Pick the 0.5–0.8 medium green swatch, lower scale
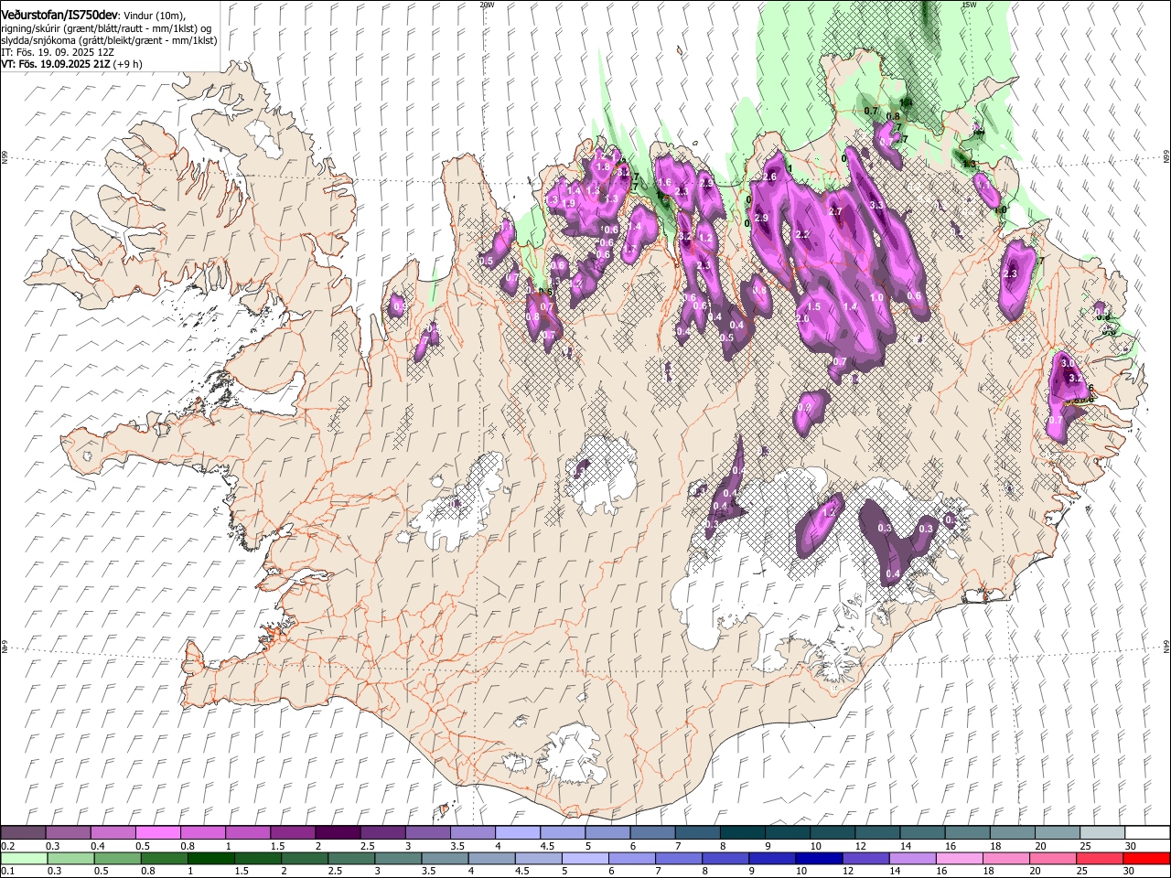The height and width of the screenshot is (878, 1171). pyautogui.click(x=119, y=858)
